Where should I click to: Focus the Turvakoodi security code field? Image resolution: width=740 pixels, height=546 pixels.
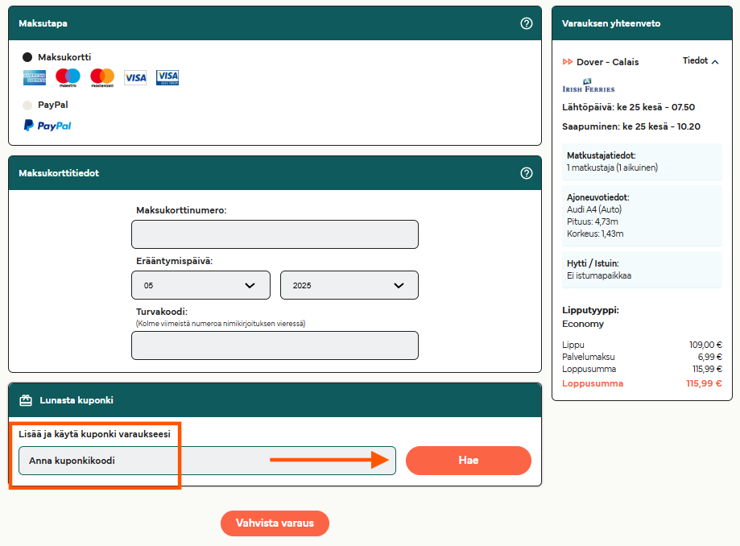tap(275, 345)
